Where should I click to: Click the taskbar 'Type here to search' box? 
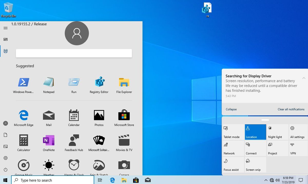pos(52,180)
